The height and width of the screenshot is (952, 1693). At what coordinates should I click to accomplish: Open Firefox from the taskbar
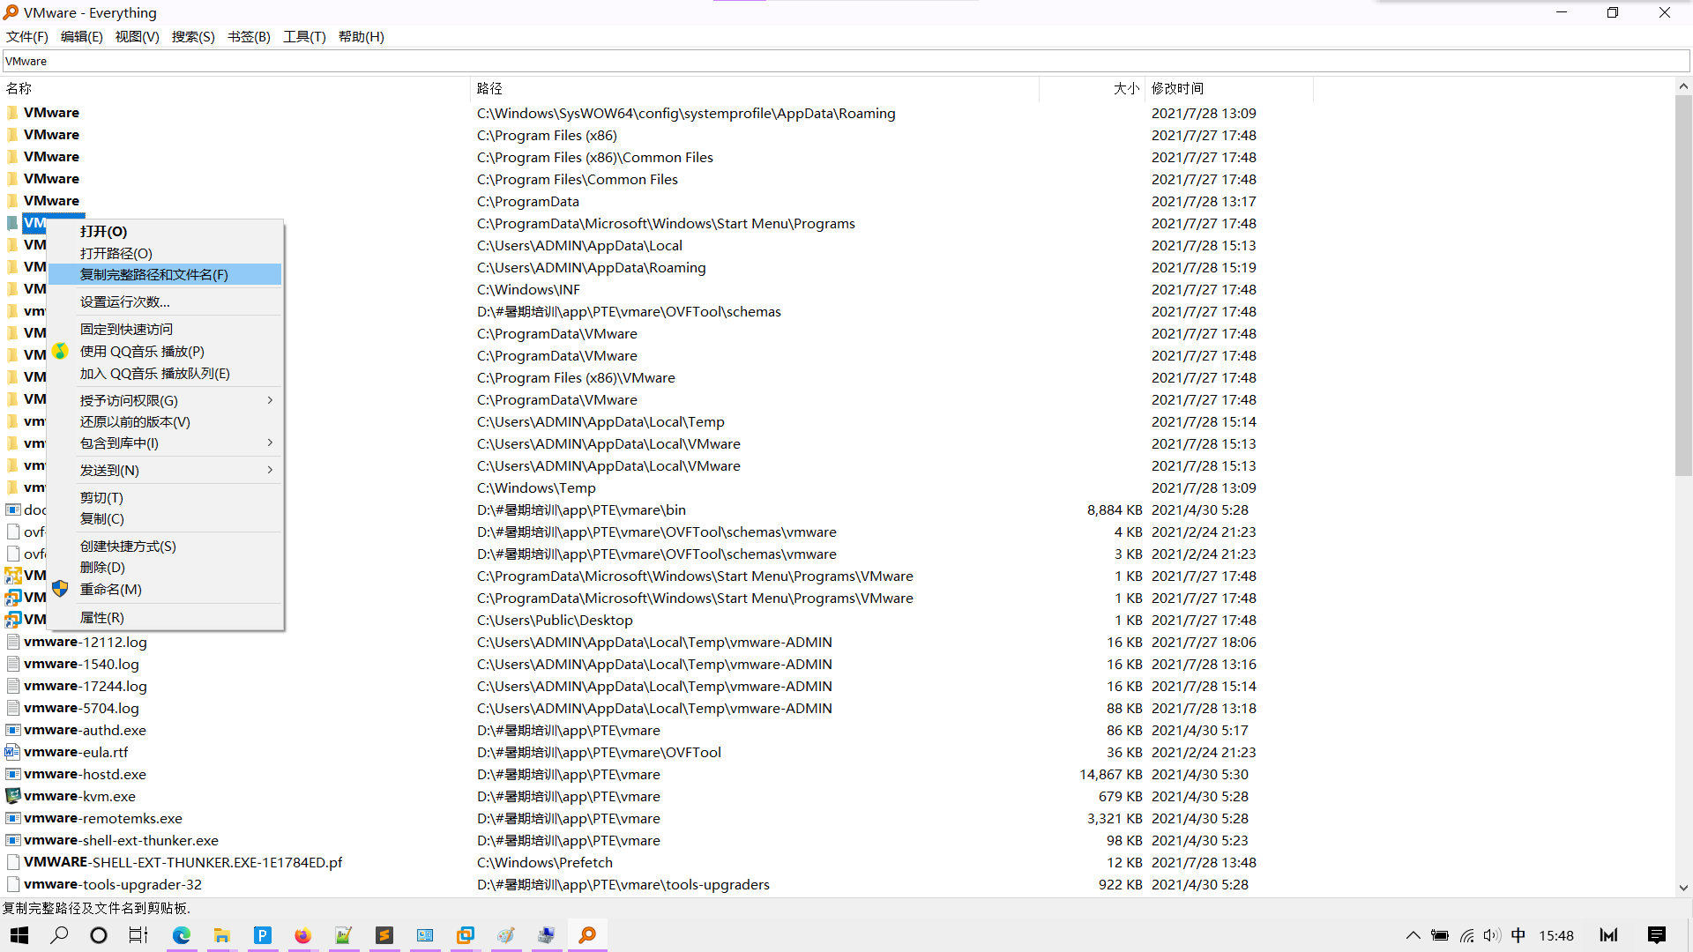tap(302, 935)
